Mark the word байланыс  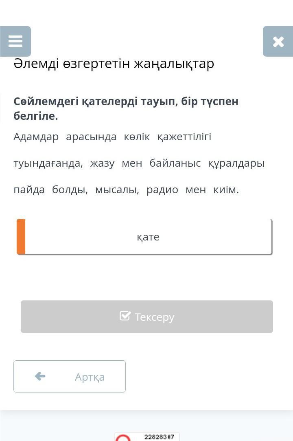click(175, 163)
